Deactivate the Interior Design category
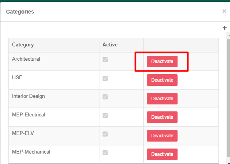Image resolution: width=230 pixels, height=164 pixels. point(162,99)
